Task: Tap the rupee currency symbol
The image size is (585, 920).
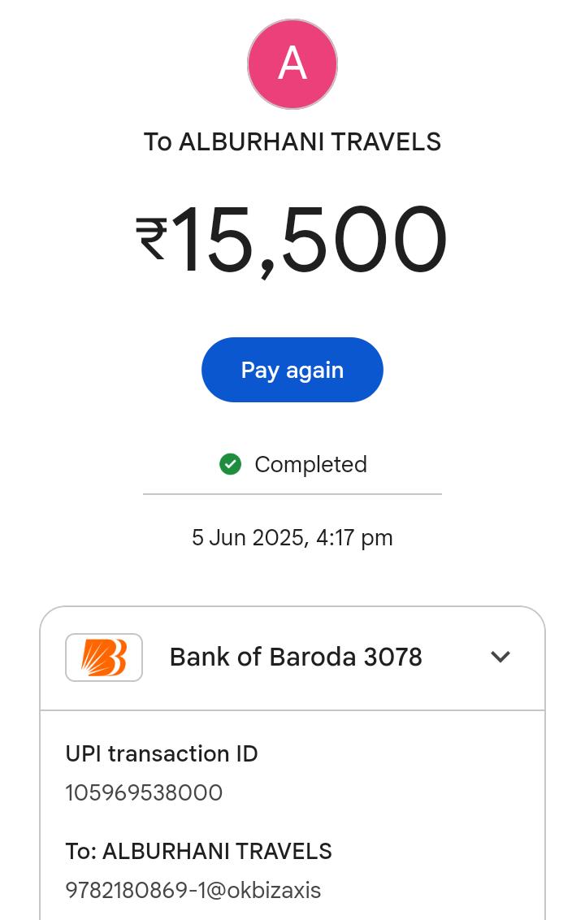Action: (152, 238)
